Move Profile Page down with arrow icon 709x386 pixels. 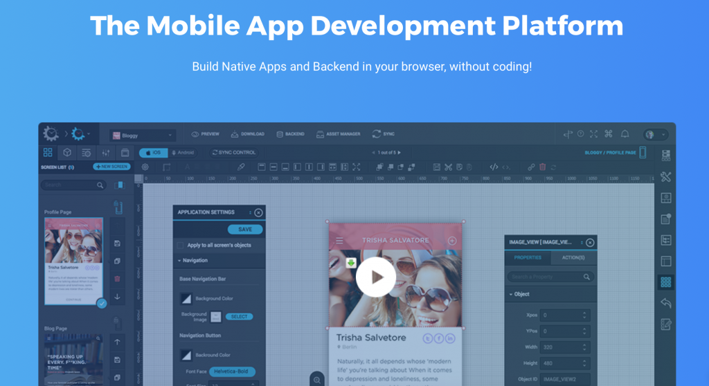(117, 297)
